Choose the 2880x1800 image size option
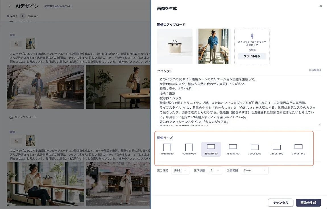The image size is (327, 209). point(276,147)
